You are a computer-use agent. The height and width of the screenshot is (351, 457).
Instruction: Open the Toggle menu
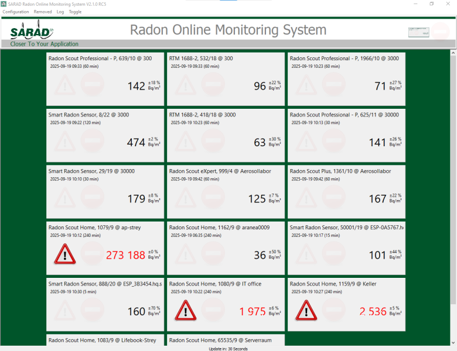pyautogui.click(x=75, y=12)
